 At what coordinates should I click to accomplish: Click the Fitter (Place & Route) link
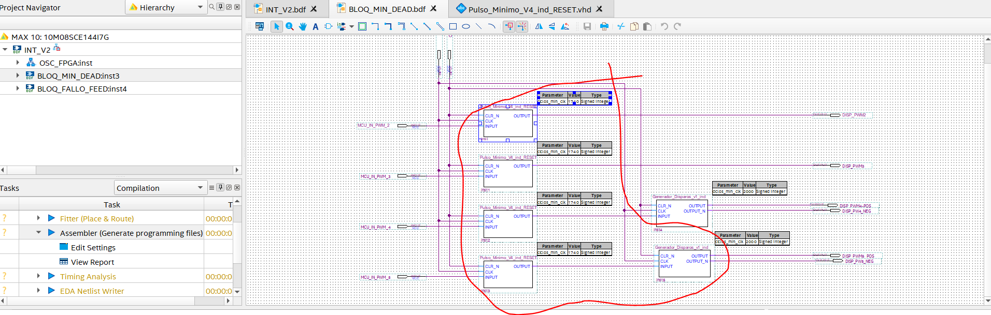pyautogui.click(x=97, y=219)
